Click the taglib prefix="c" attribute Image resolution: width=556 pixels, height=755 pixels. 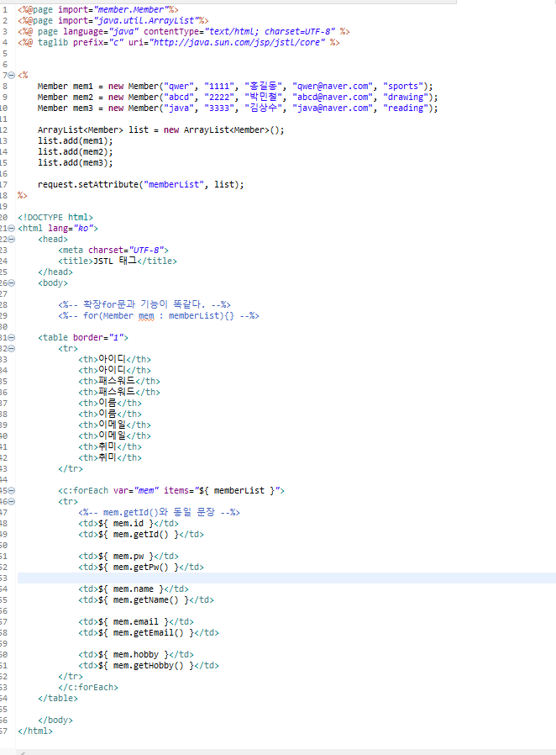(x=98, y=42)
